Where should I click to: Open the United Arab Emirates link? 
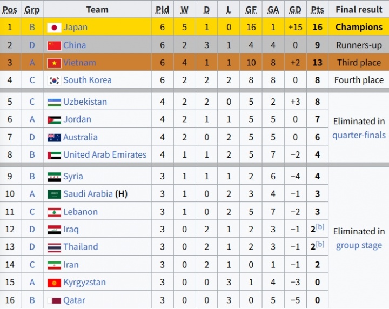point(105,154)
